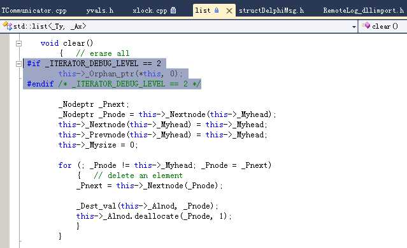Click the this->_Mysize = 0; line

[98, 145]
